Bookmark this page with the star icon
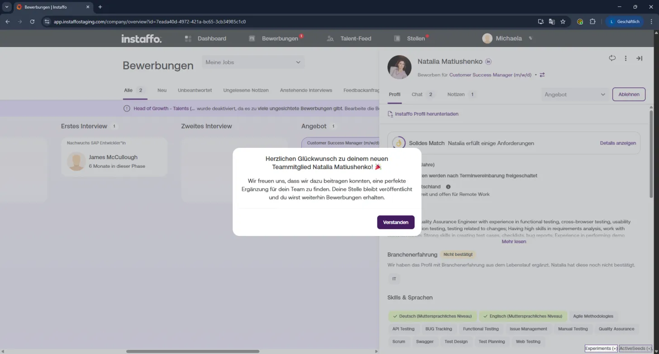659x354 pixels. [x=563, y=21]
